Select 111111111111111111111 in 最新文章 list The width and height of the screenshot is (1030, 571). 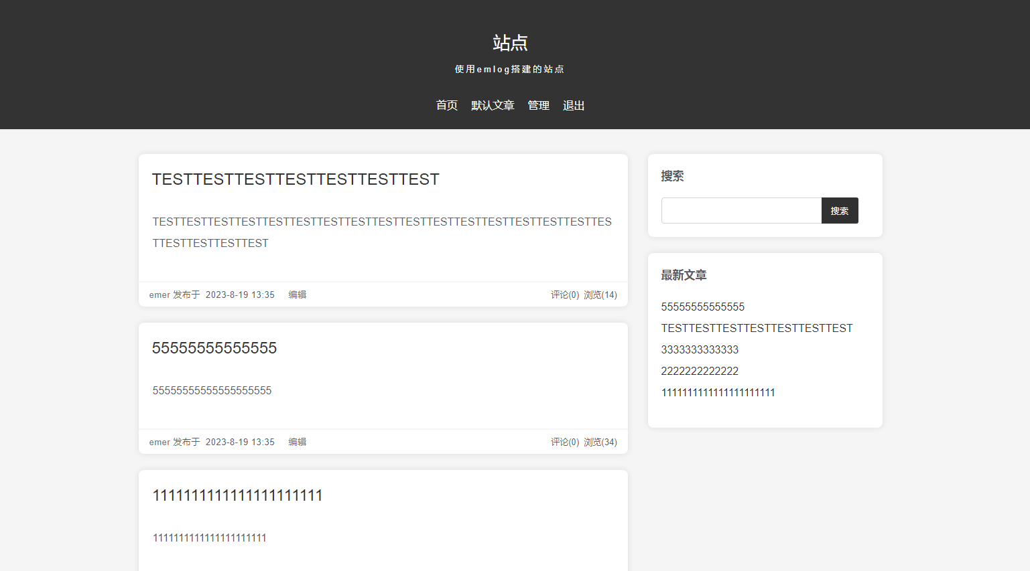[718, 392]
